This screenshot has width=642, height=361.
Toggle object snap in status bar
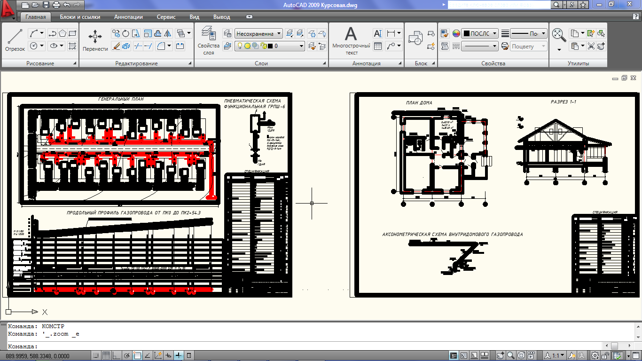[137, 355]
